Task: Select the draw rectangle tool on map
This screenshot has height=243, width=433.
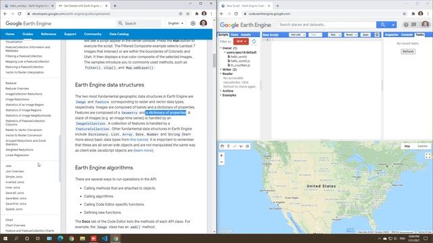Action: pos(248,146)
